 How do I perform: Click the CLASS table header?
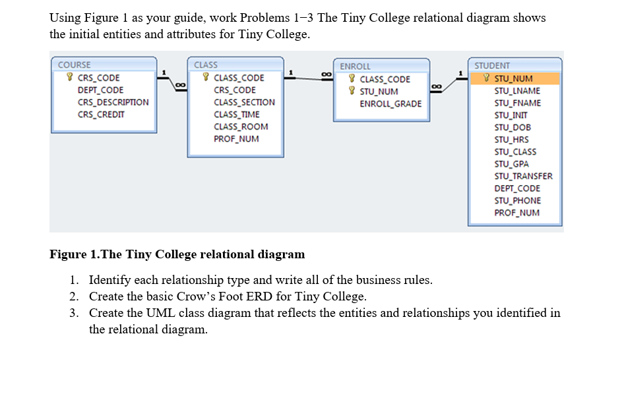coord(235,65)
